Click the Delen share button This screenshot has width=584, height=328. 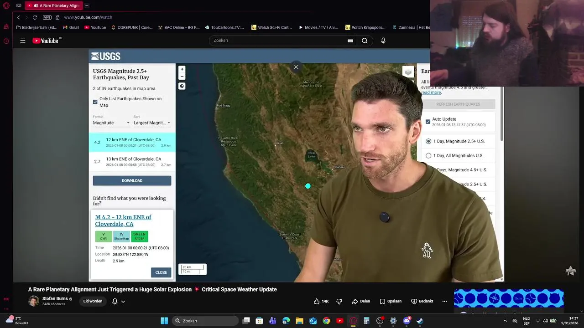coord(361,301)
